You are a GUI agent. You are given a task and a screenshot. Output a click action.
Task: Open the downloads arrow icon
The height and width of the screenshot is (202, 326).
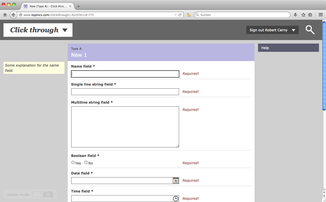point(295,15)
